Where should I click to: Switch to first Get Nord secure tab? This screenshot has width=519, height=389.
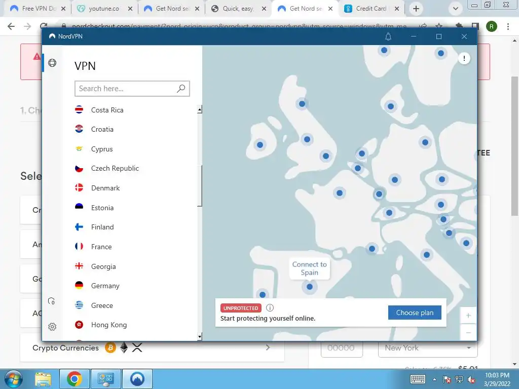click(172, 9)
